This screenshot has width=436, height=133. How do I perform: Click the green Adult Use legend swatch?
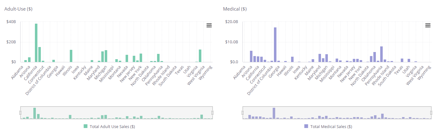(86, 126)
